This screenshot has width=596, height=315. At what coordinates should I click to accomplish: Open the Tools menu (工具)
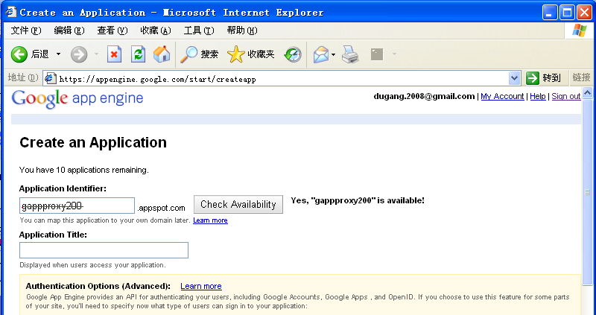199,31
